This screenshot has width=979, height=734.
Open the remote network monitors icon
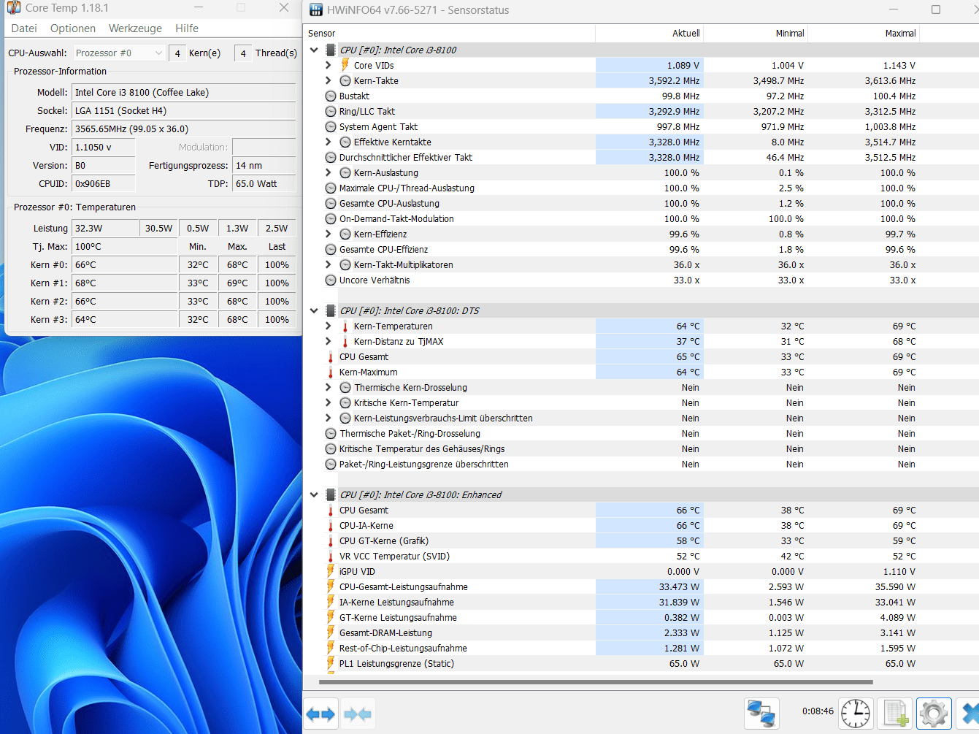(761, 714)
